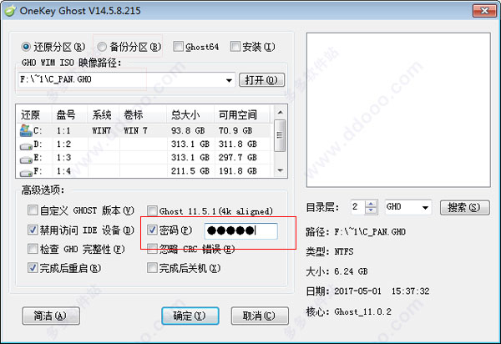Enable custom GHOST version checkbox
Viewport: 501px width, 344px height.
[33, 210]
